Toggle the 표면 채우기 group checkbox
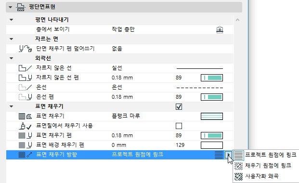This screenshot has height=183, width=299. click(179, 107)
